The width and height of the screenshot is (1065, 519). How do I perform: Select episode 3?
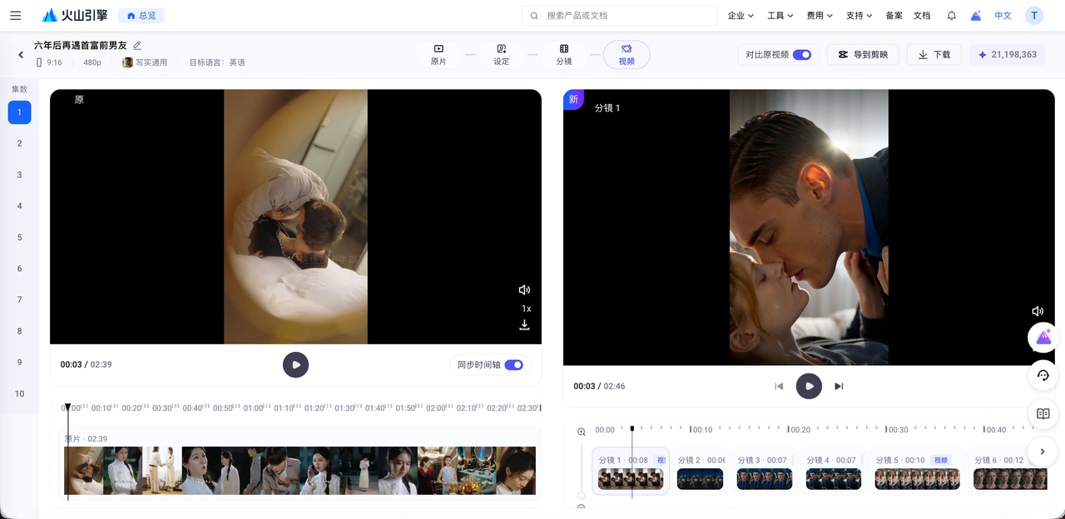tap(19, 175)
